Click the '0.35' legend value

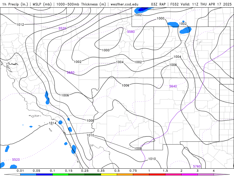101,171
